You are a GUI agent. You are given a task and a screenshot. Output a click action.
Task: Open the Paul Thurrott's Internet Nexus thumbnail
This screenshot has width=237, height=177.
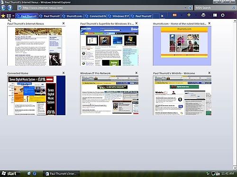[x=36, y=46]
